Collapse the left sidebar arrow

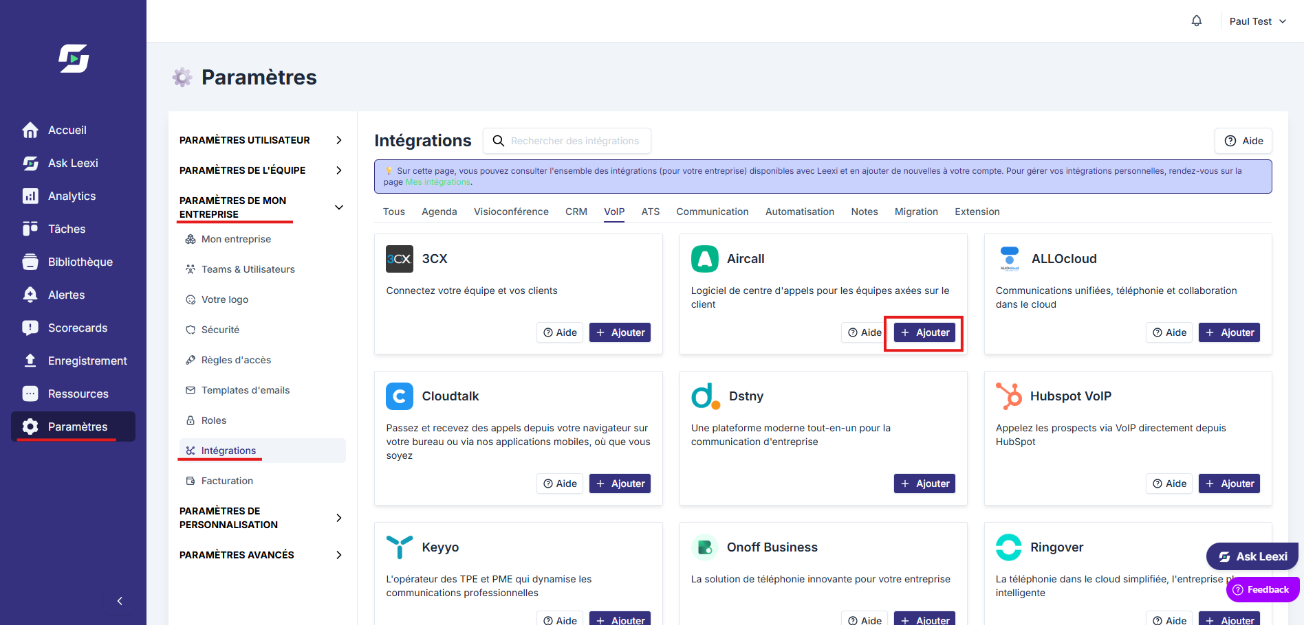tap(120, 601)
